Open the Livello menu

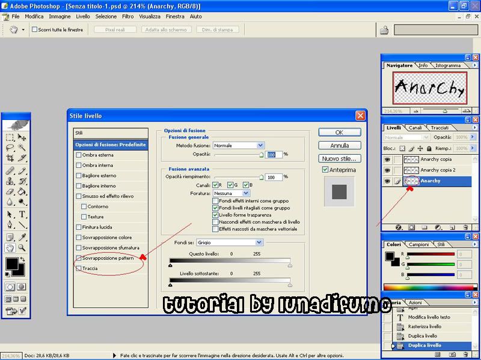(83, 17)
